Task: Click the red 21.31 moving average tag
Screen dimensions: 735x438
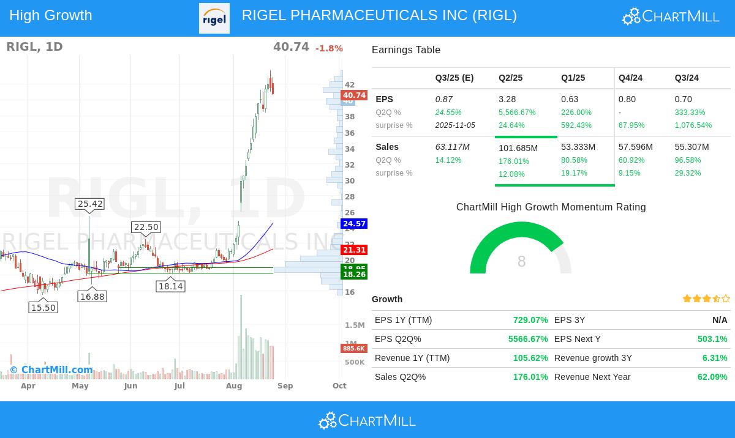Action: click(x=354, y=250)
